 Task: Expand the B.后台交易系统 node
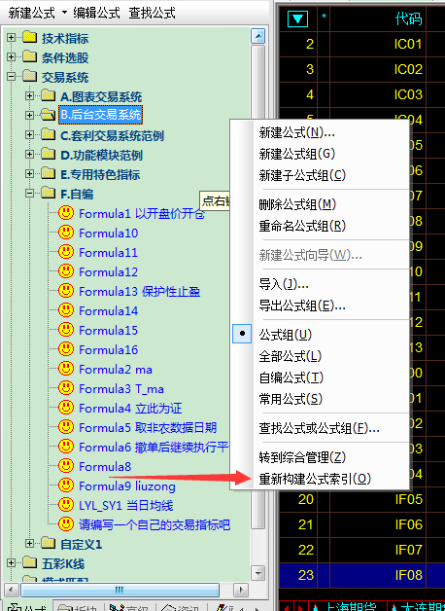(30, 115)
